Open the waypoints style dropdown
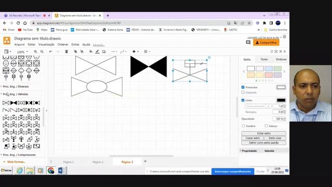Viewport: 332px width, 187px height. (x=123, y=51)
